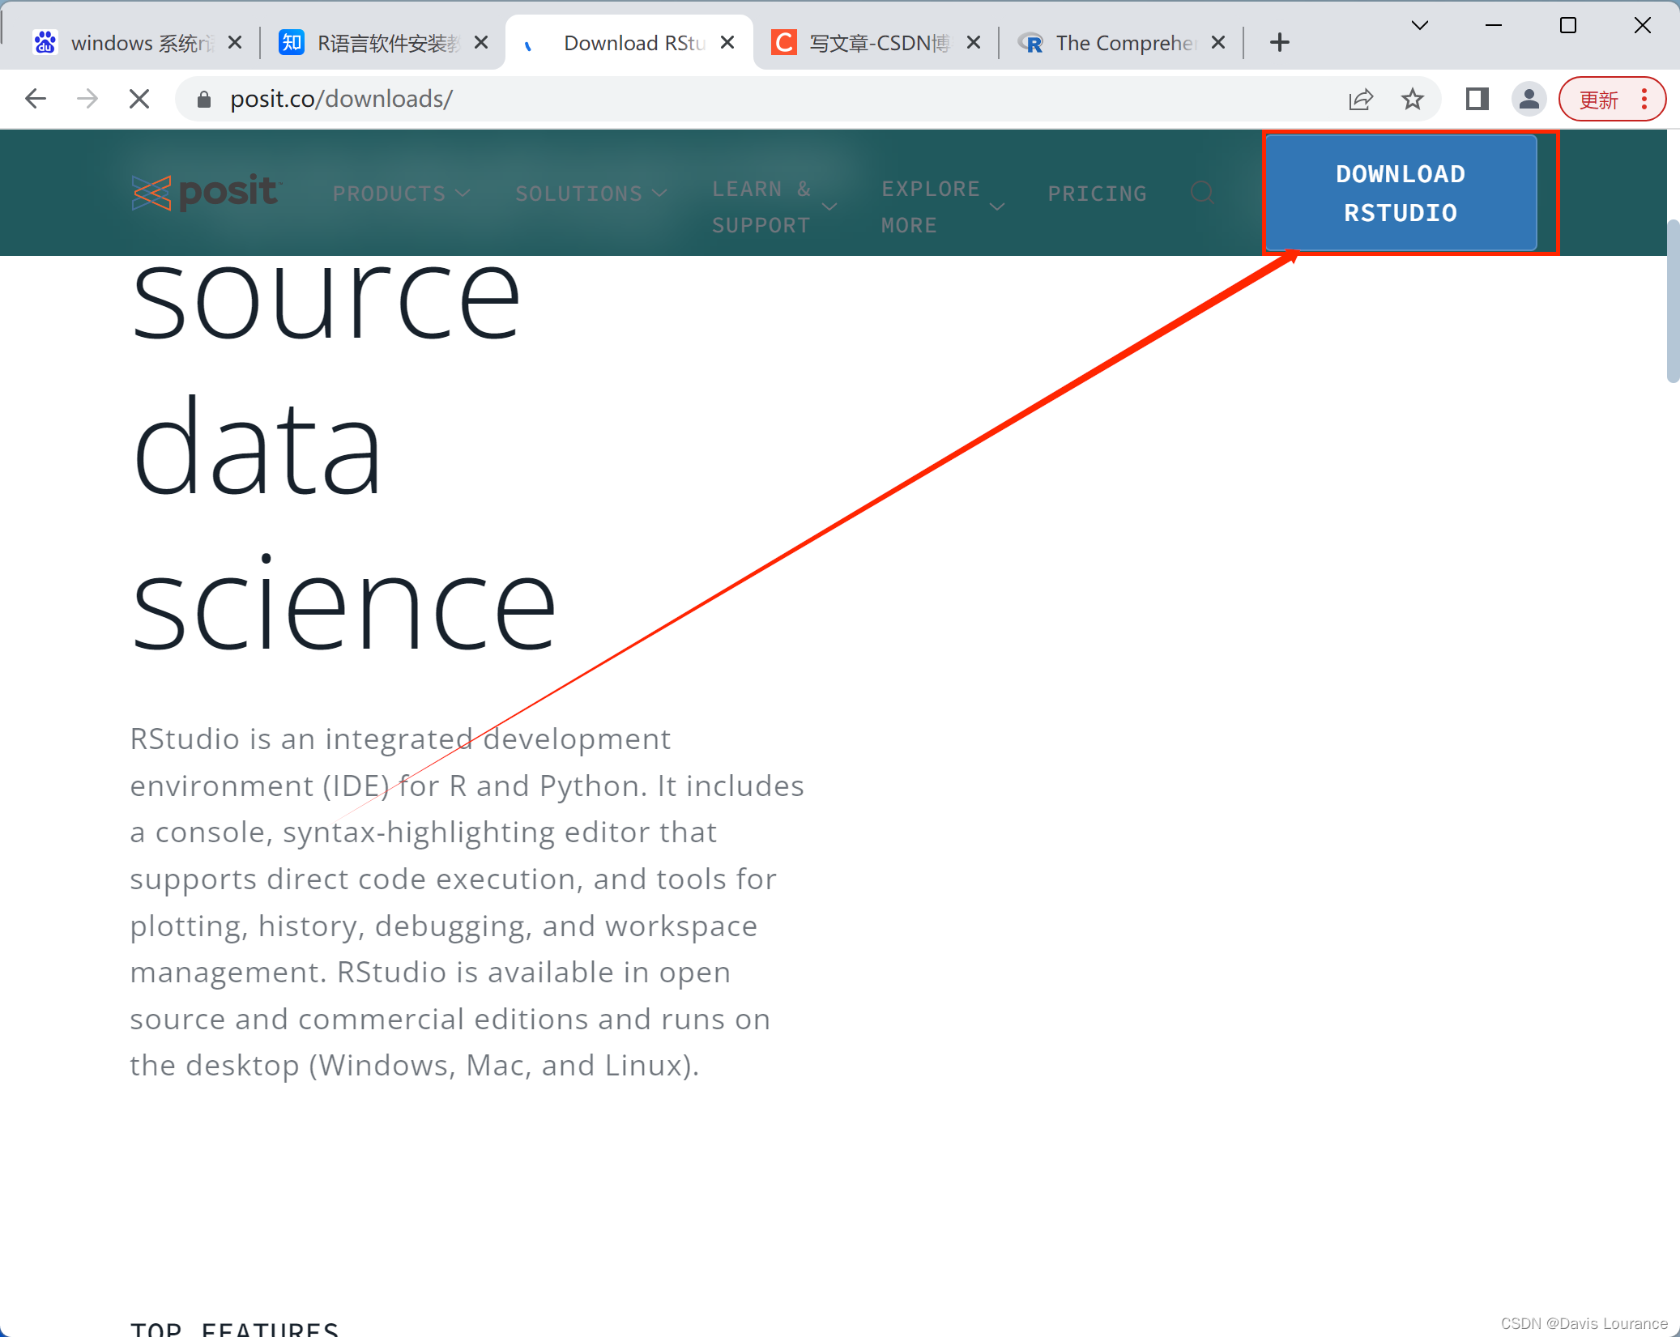Bookmark this page with the star
The width and height of the screenshot is (1680, 1337).
pos(1413,99)
